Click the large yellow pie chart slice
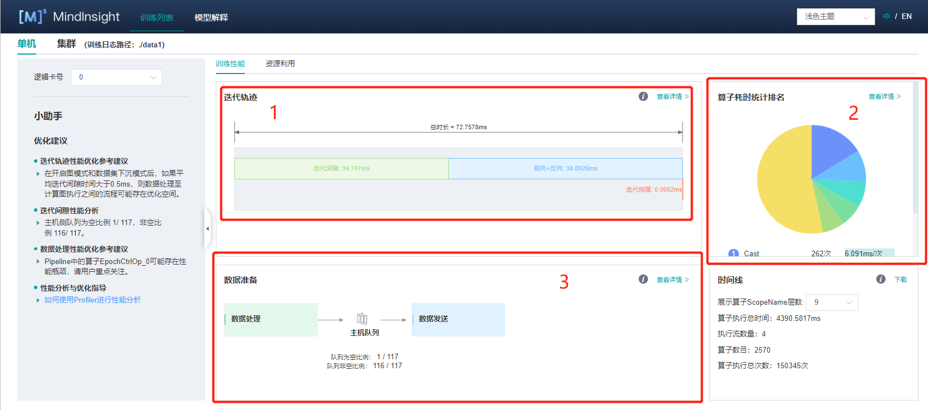This screenshot has height=410, width=928. tap(781, 184)
